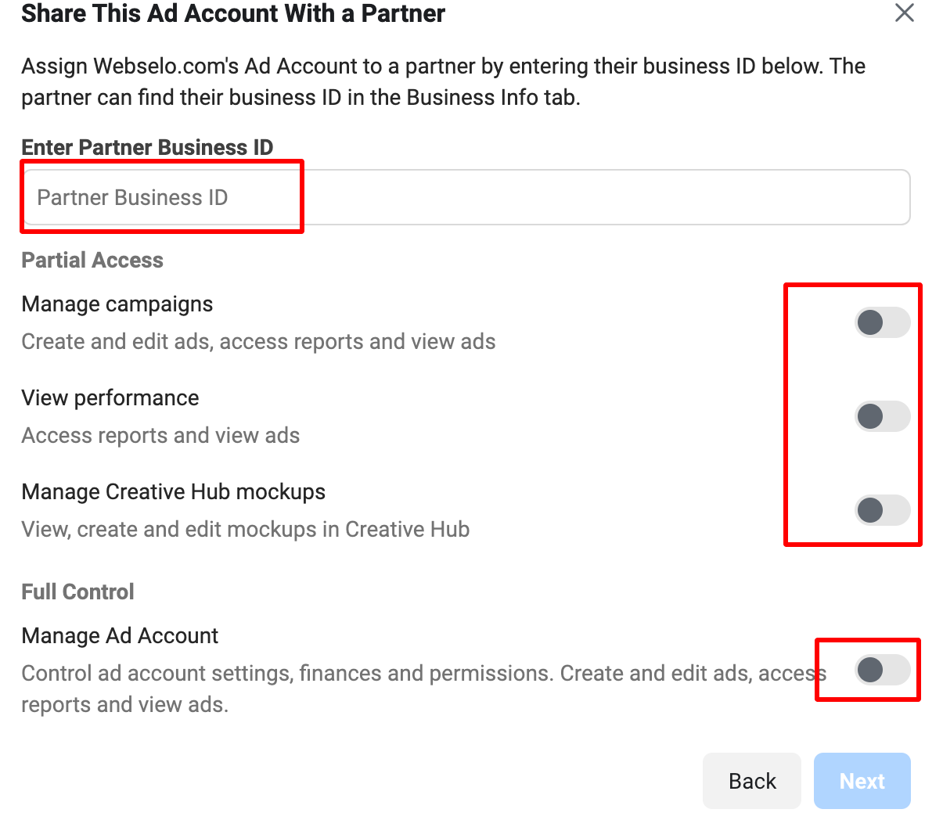Click the Partial Access section heading
925x820 pixels.
pyautogui.click(x=92, y=260)
